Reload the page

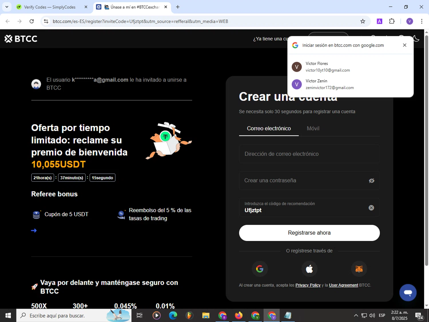coord(32,21)
